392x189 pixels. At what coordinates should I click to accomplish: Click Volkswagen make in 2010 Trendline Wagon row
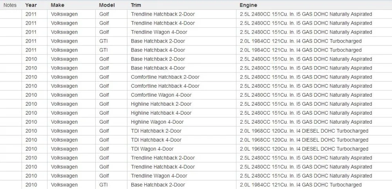click(x=64, y=176)
